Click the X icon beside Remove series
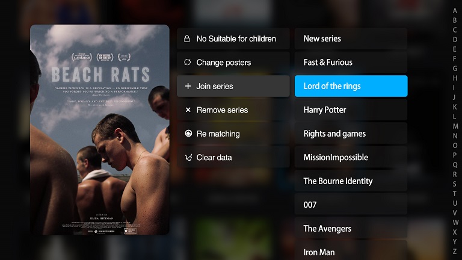 click(x=188, y=110)
